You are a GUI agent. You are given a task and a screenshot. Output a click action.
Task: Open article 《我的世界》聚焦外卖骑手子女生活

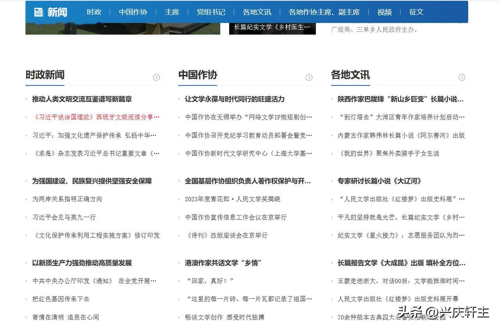[389, 154]
